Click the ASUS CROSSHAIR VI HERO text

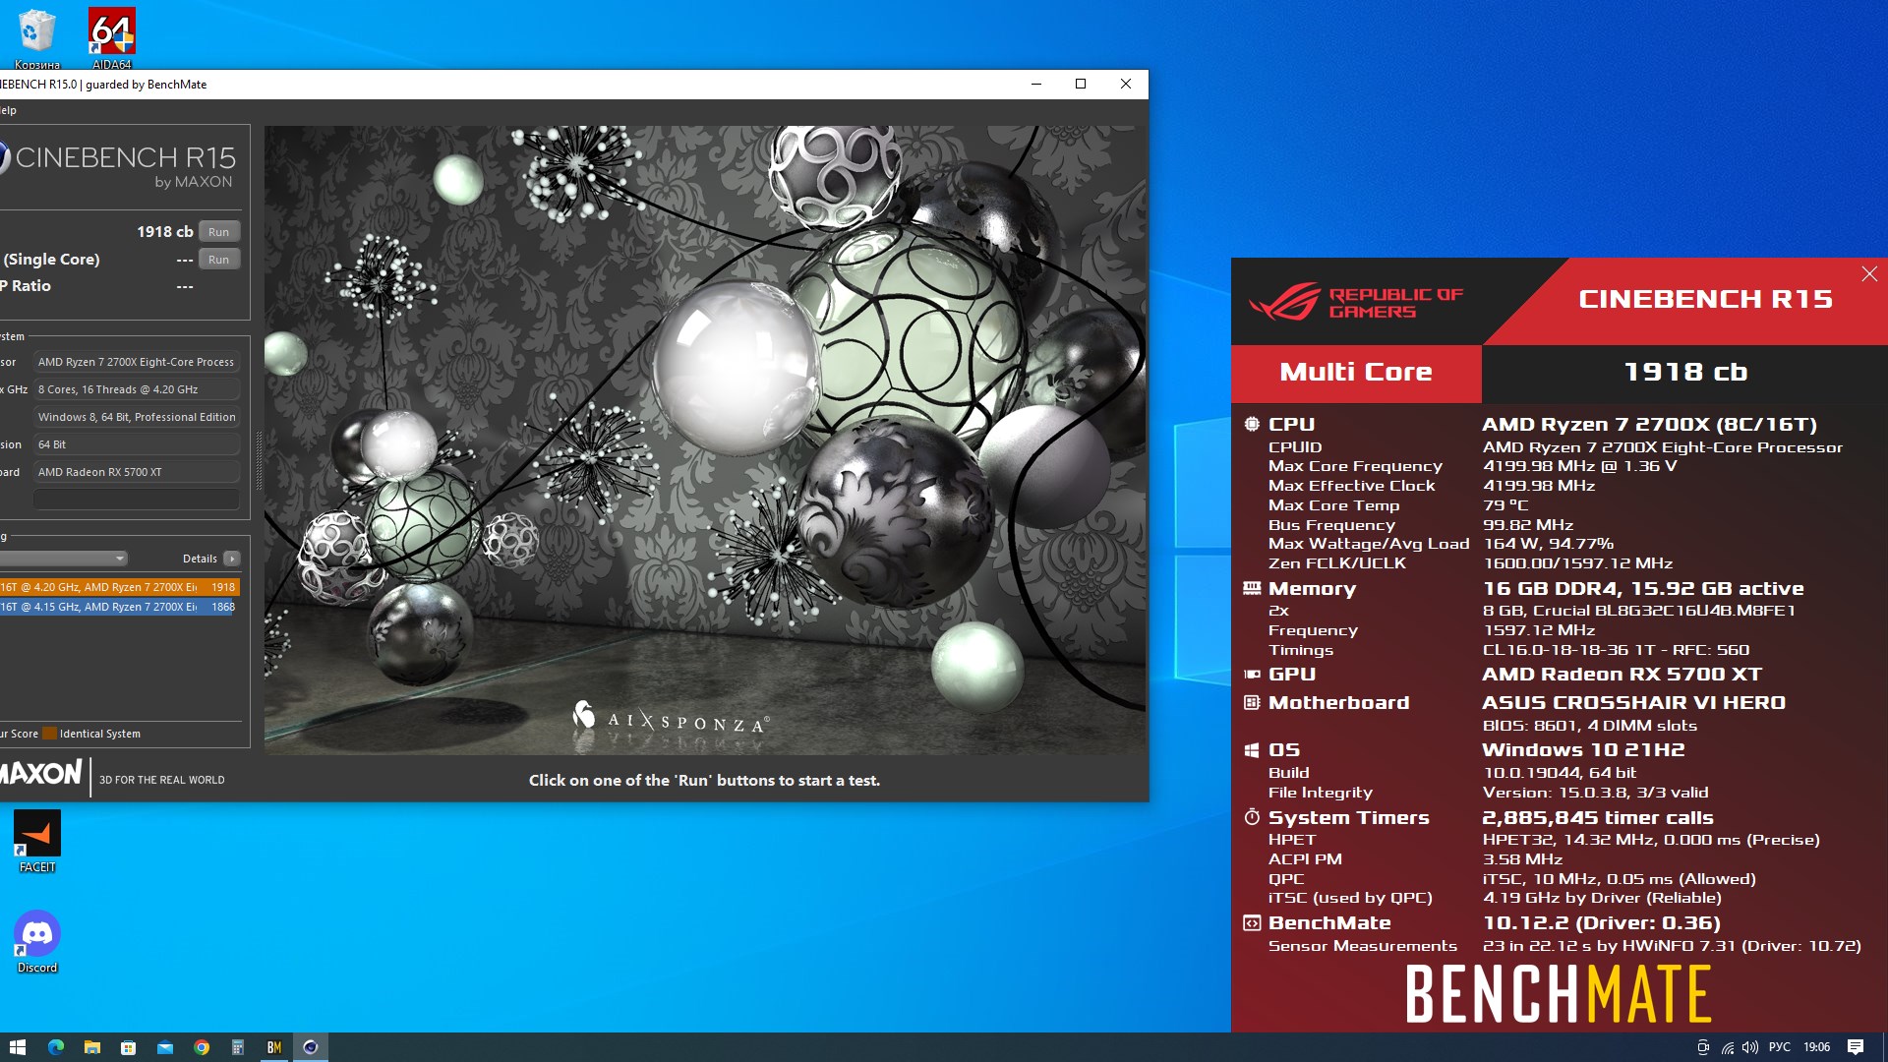[1633, 703]
